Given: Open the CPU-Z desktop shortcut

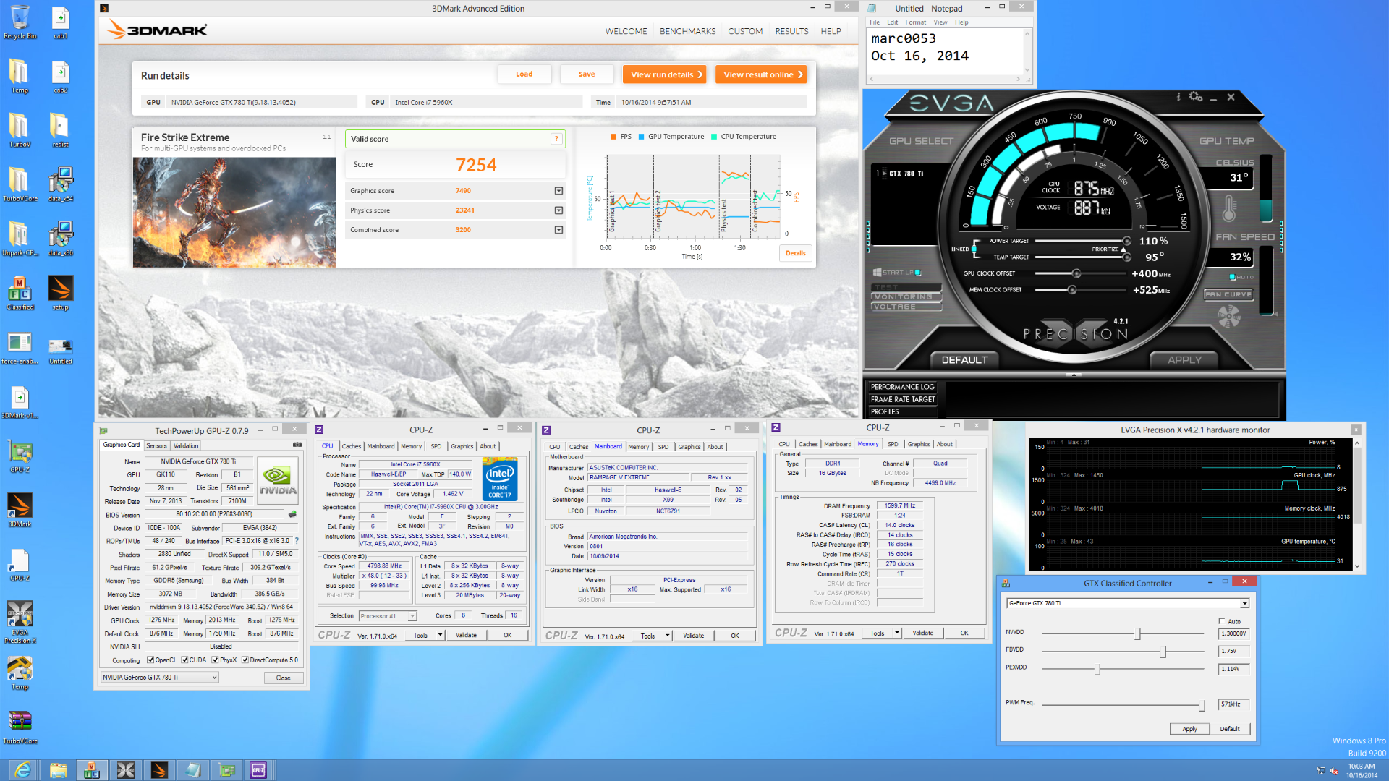Looking at the screenshot, I should coord(20,565).
